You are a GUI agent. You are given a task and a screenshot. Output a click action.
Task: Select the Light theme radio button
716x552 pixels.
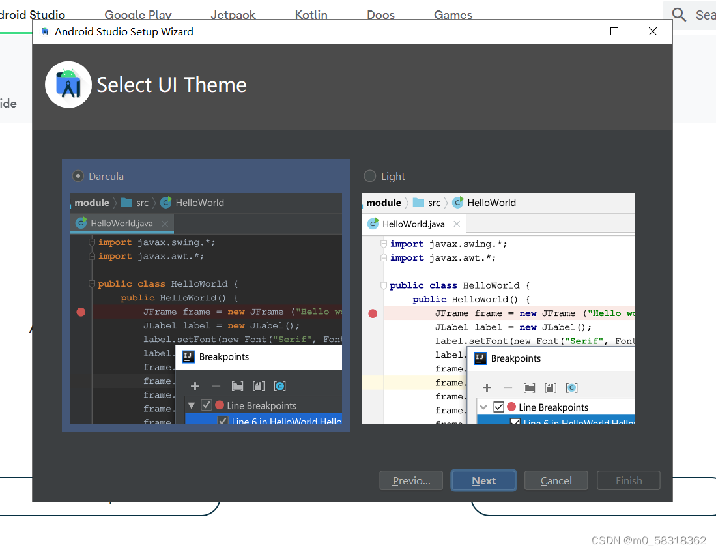370,176
